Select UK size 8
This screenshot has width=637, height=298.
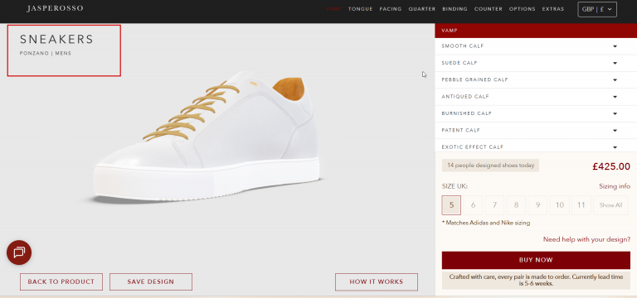pyautogui.click(x=517, y=205)
